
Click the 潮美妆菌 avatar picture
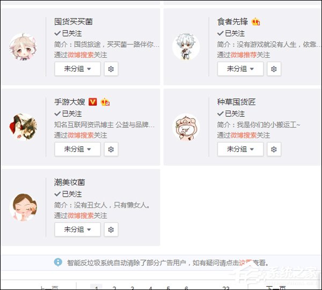pos(24,207)
